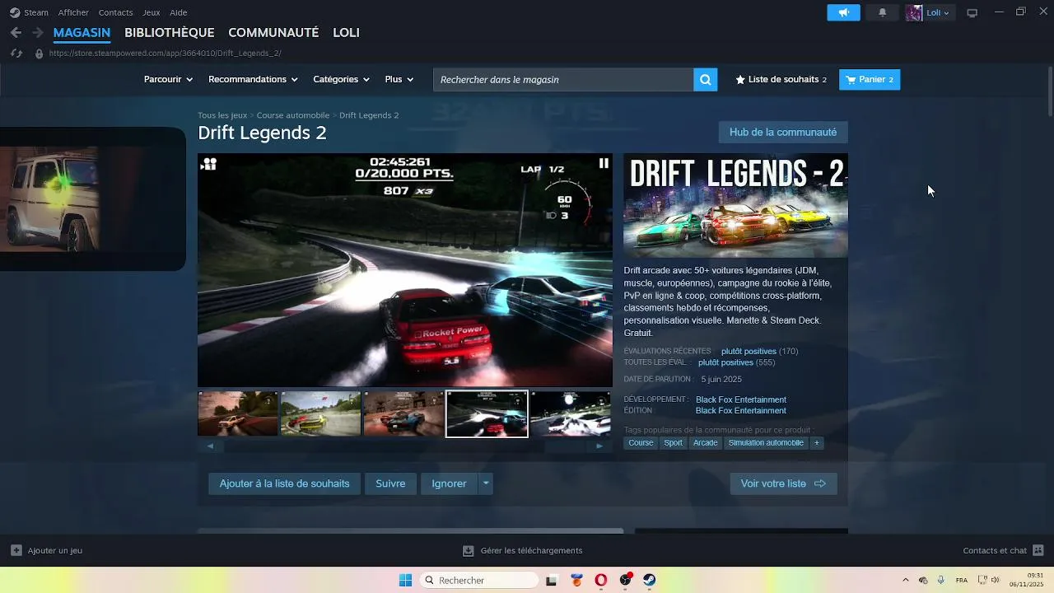Click the store URL address
1054x593 pixels.
click(165, 54)
